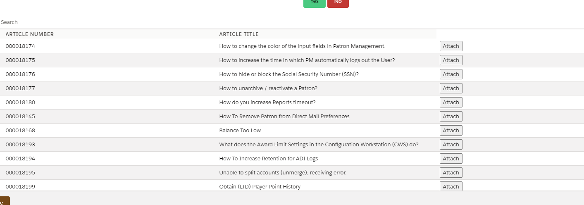Attach the Award Limit Settings article
This screenshot has height=205, width=584.
(451, 145)
